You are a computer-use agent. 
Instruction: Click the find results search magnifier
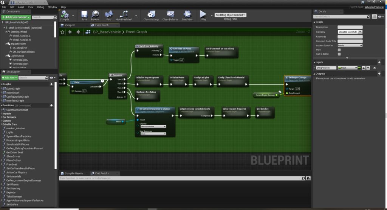click(303, 178)
